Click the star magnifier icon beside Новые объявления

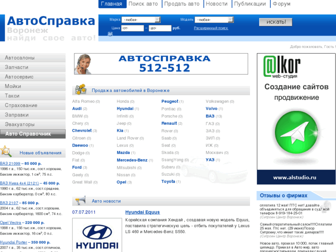pos(6,151)
